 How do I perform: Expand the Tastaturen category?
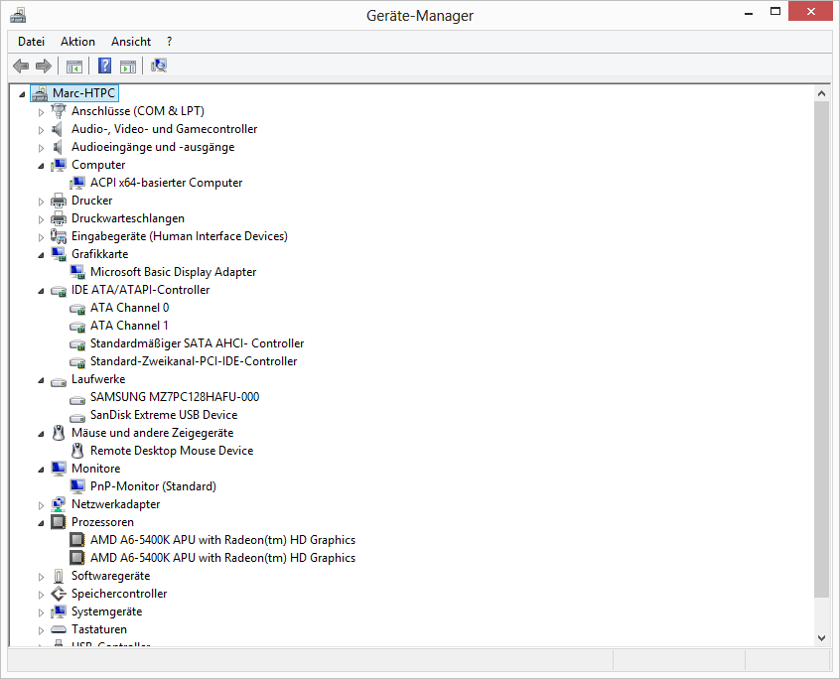coord(42,630)
